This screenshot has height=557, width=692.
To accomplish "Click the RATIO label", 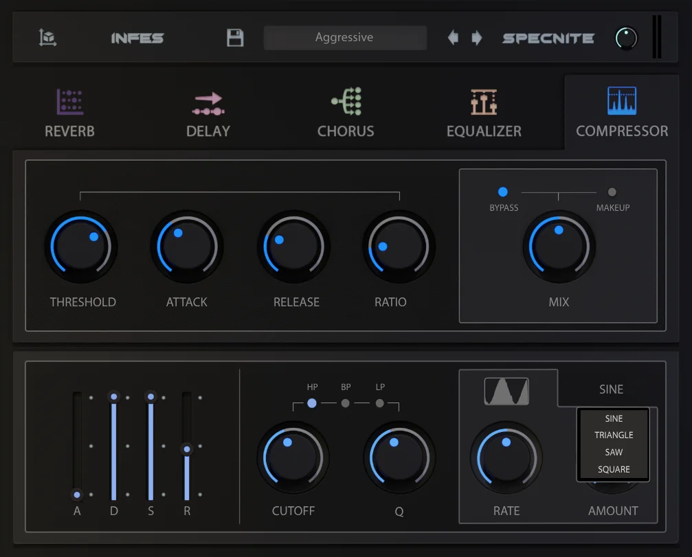I will (390, 302).
